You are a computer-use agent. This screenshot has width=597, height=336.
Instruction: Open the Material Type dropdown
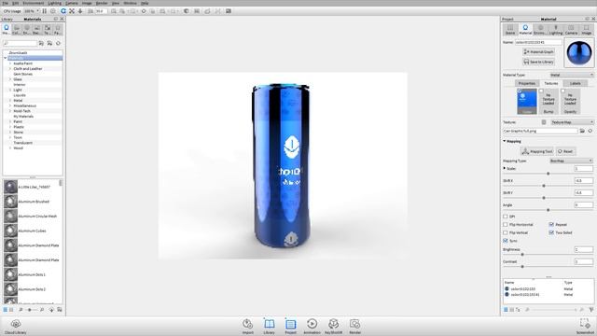(x=572, y=75)
